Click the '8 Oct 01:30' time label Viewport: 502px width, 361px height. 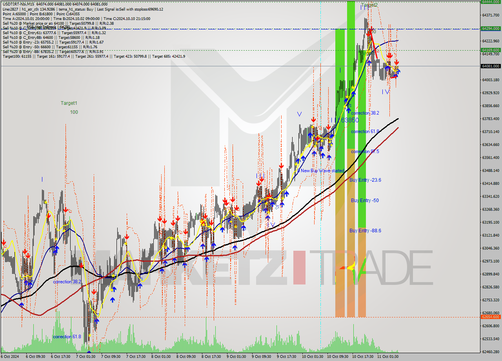[161, 357]
